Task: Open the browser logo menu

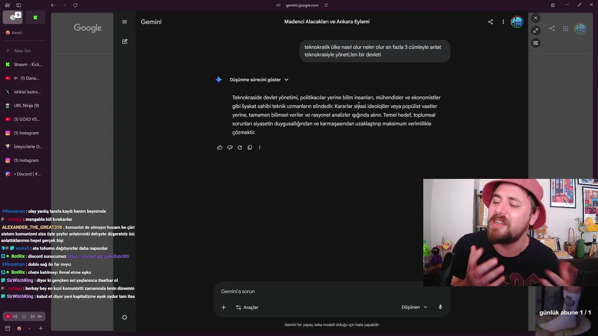Action: pos(7,5)
